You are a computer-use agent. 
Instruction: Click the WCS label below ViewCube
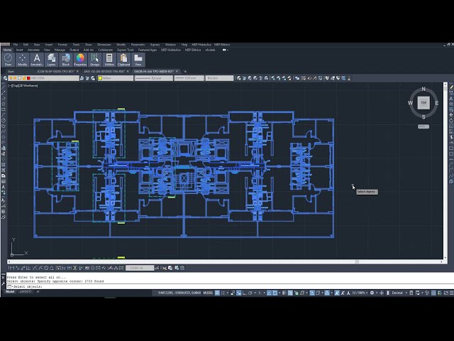pyautogui.click(x=423, y=126)
